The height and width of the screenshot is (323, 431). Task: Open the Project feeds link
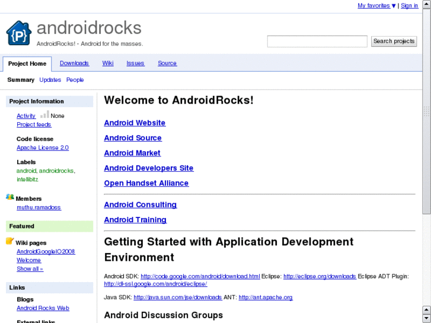coord(34,124)
